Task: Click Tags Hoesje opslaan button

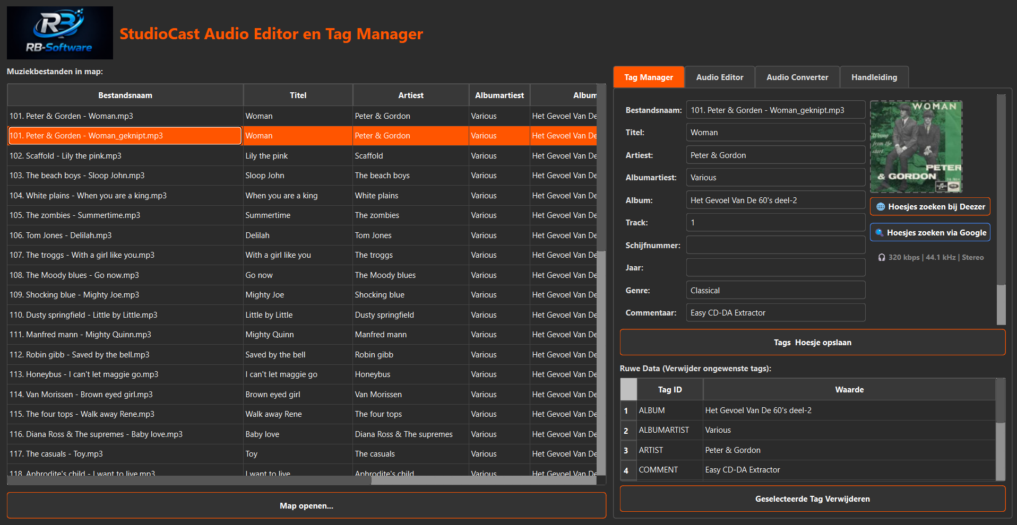Action: pos(813,343)
